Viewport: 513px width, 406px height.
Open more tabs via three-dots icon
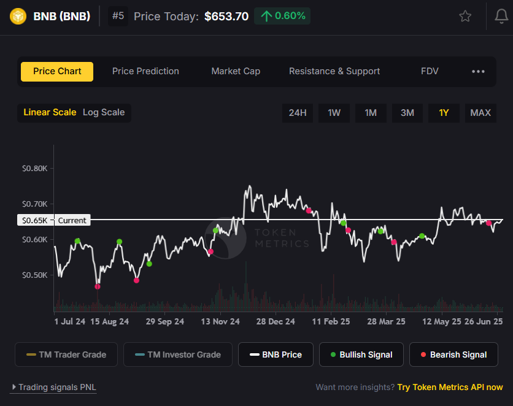coord(478,72)
